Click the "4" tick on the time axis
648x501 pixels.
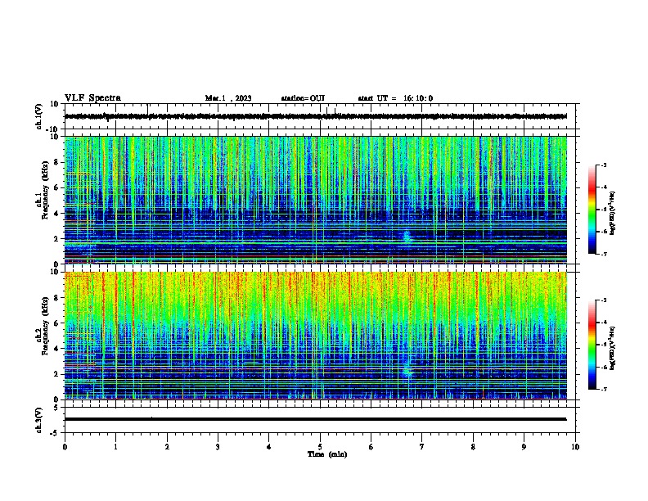click(269, 447)
